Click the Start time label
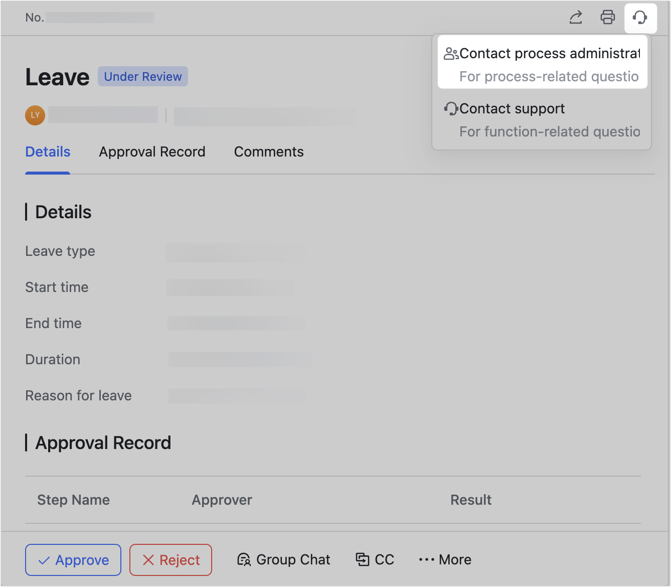Screen dimensions: 671x587 click(x=57, y=287)
